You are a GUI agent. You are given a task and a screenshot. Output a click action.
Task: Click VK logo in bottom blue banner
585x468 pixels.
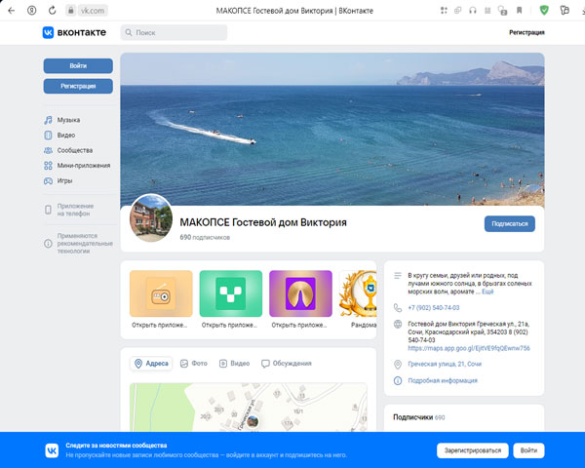[x=52, y=450]
